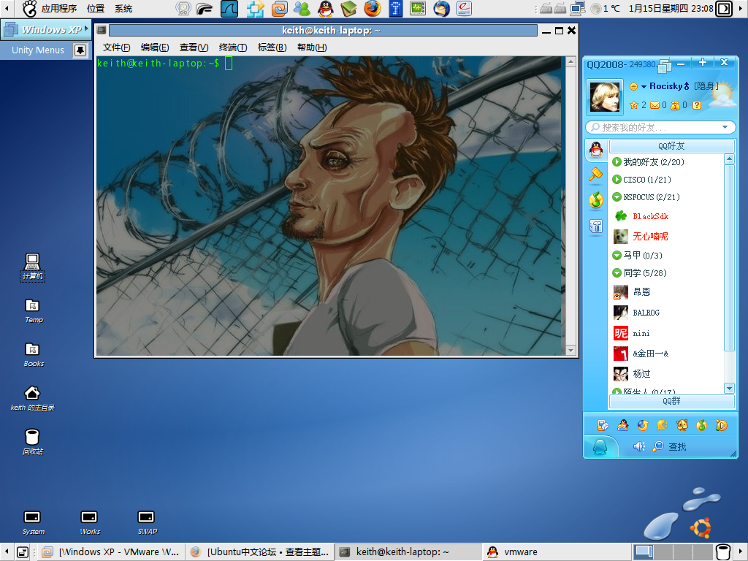
Task: Expand the QQ friend search dropdown arrow
Action: tap(725, 127)
